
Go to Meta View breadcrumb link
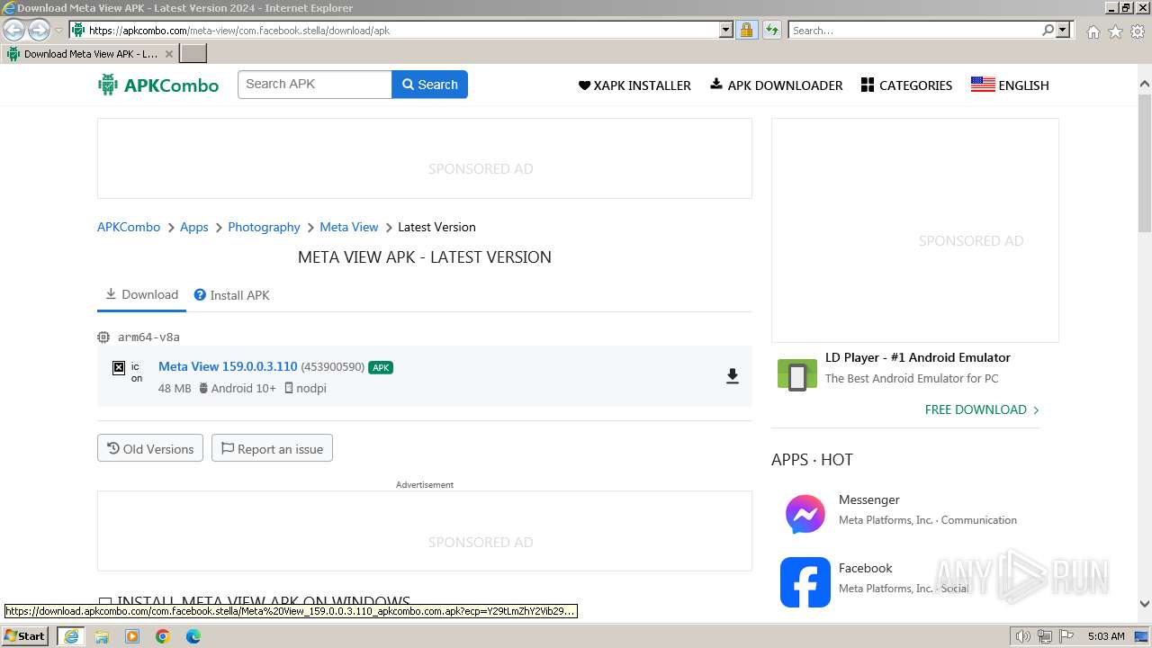(x=348, y=227)
